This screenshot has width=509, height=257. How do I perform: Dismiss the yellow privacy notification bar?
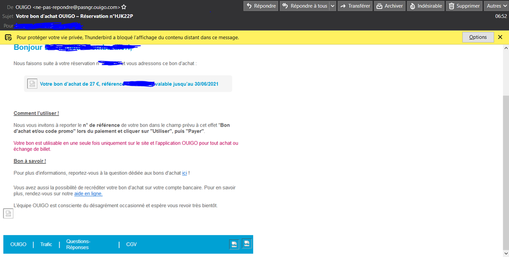coord(500,37)
